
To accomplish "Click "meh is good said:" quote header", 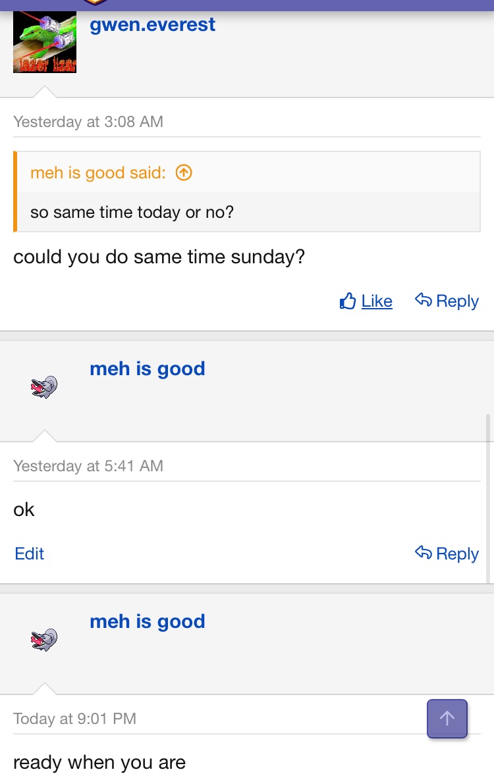I will click(97, 173).
